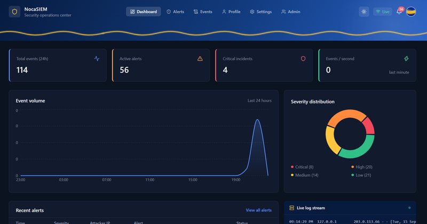
Task: Click the 'last minute' label
Action: (x=399, y=72)
